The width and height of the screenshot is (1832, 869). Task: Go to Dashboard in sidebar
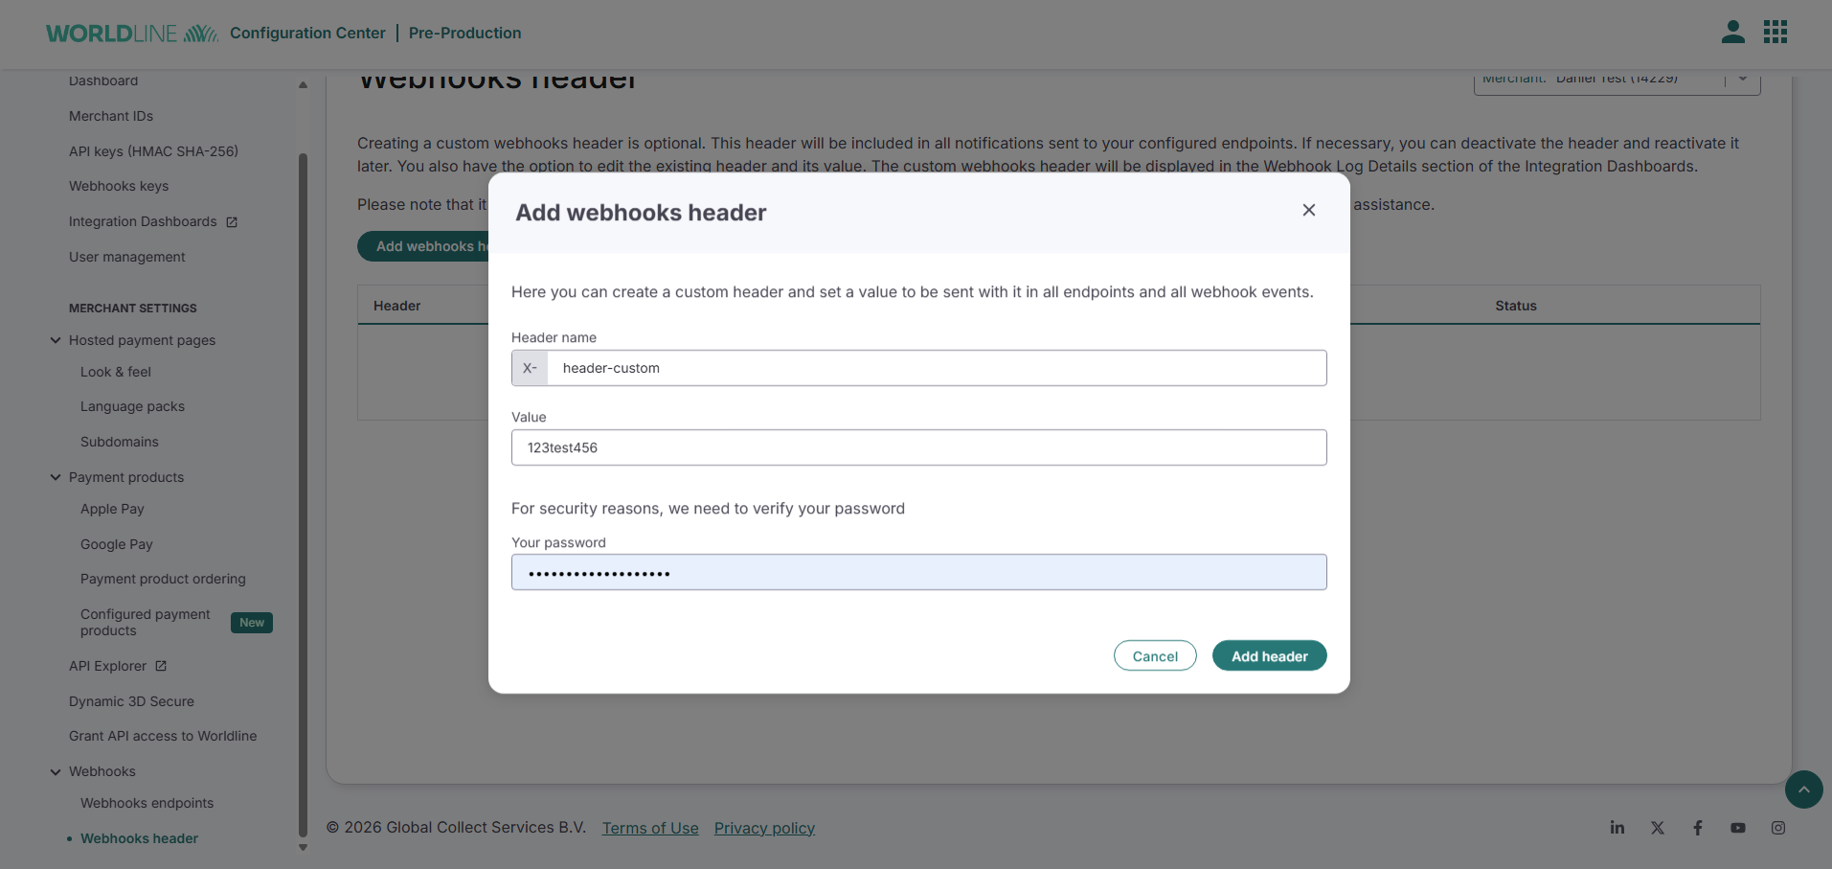pyautogui.click(x=103, y=80)
